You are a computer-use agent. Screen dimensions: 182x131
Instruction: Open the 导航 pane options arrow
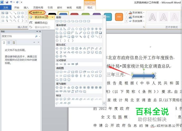[37, 31]
